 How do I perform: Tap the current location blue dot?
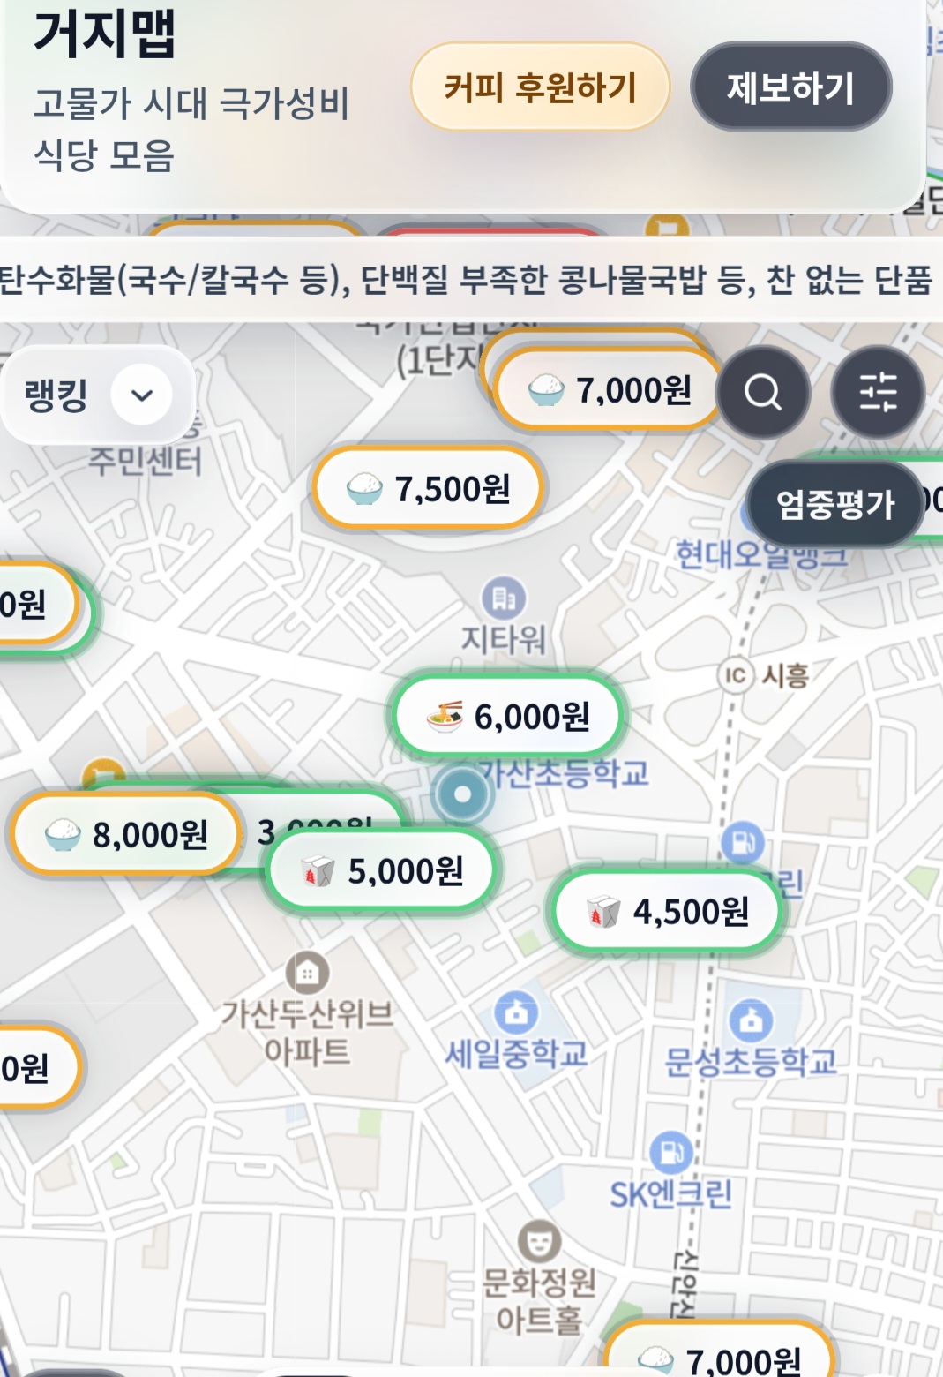click(461, 794)
